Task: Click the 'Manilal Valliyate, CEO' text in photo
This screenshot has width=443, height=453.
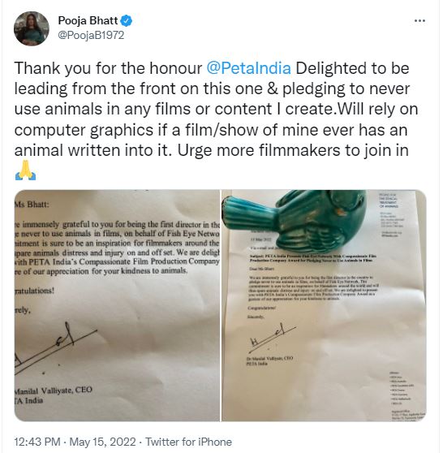Action: tap(53, 390)
